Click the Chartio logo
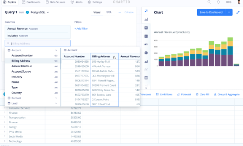This screenshot has width=243, height=146. coord(121,2)
